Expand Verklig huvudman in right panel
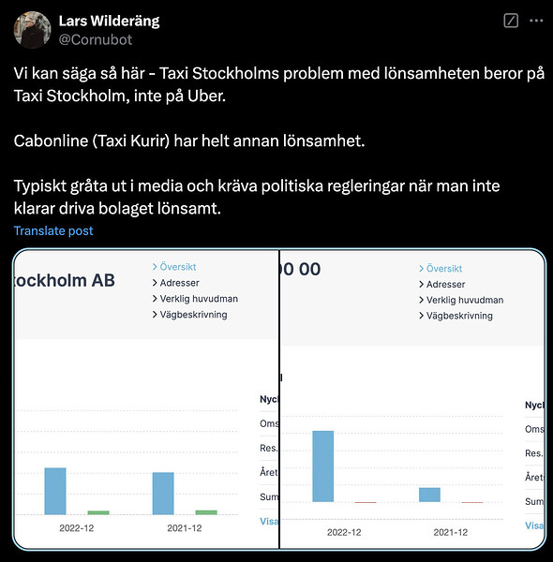The width and height of the screenshot is (553, 562). pyautogui.click(x=461, y=300)
